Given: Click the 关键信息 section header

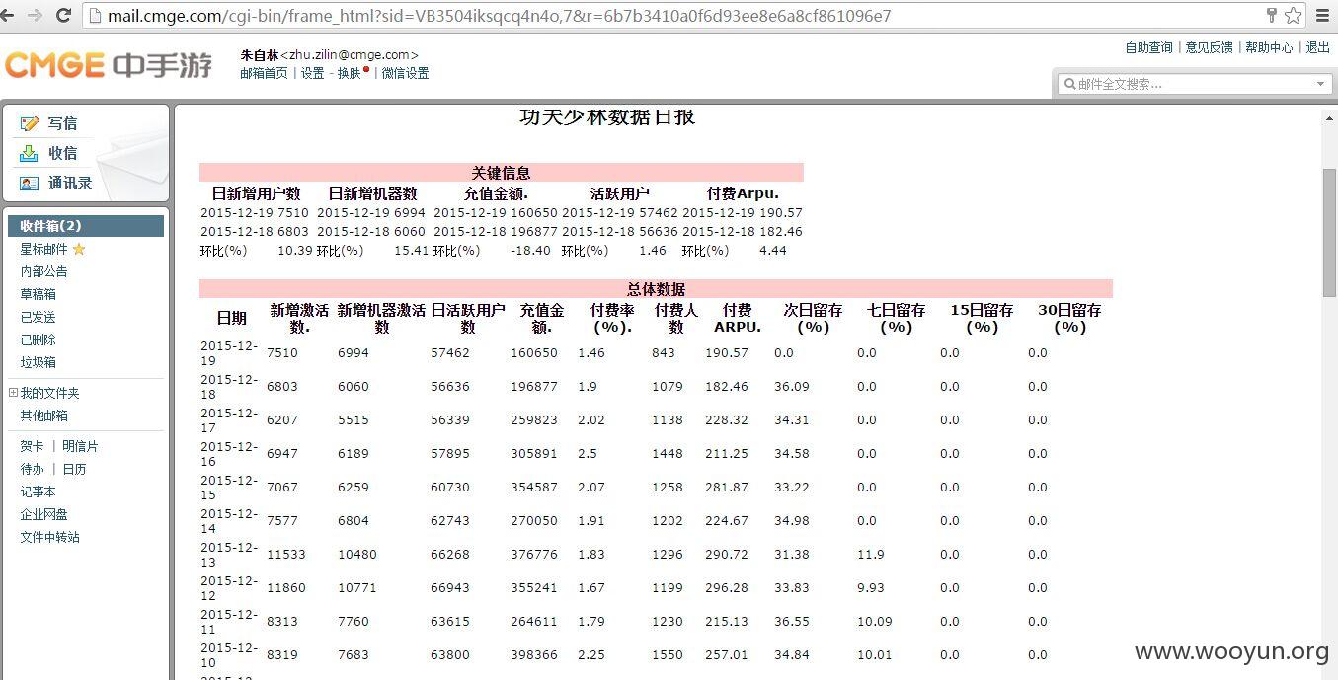Looking at the screenshot, I should tap(501, 173).
